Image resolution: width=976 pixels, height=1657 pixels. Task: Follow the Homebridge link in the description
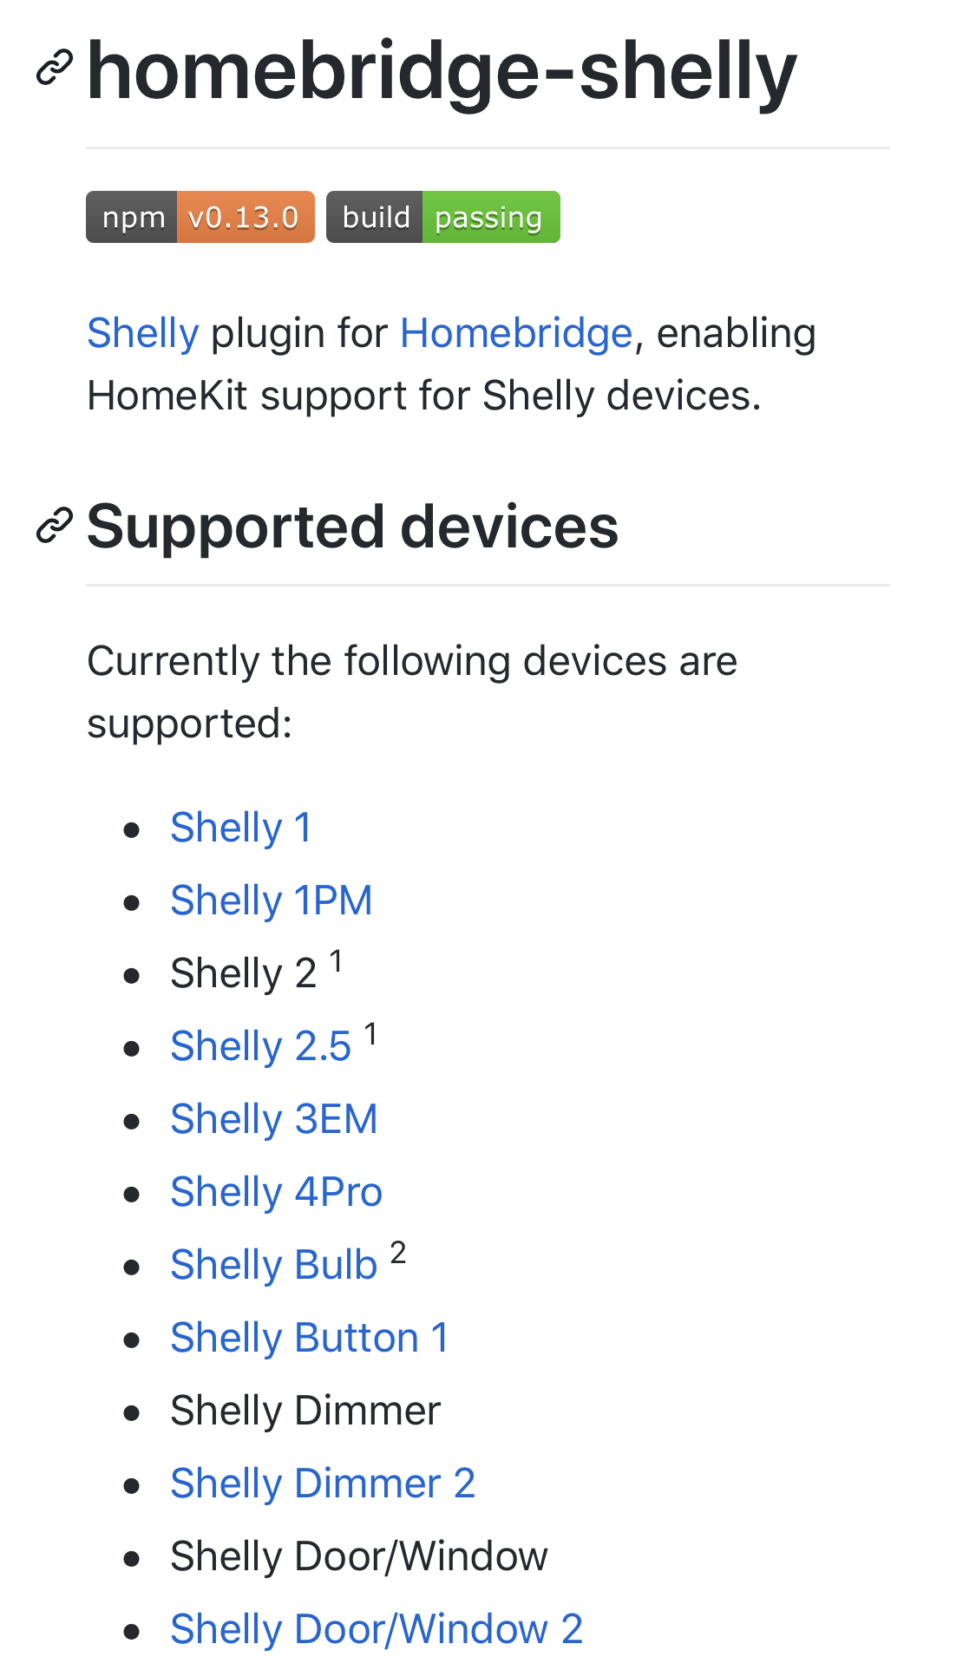click(516, 333)
